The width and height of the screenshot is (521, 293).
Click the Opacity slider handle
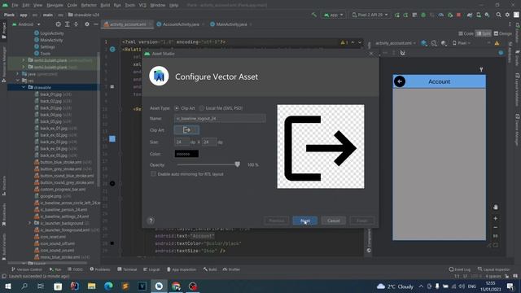(x=237, y=164)
